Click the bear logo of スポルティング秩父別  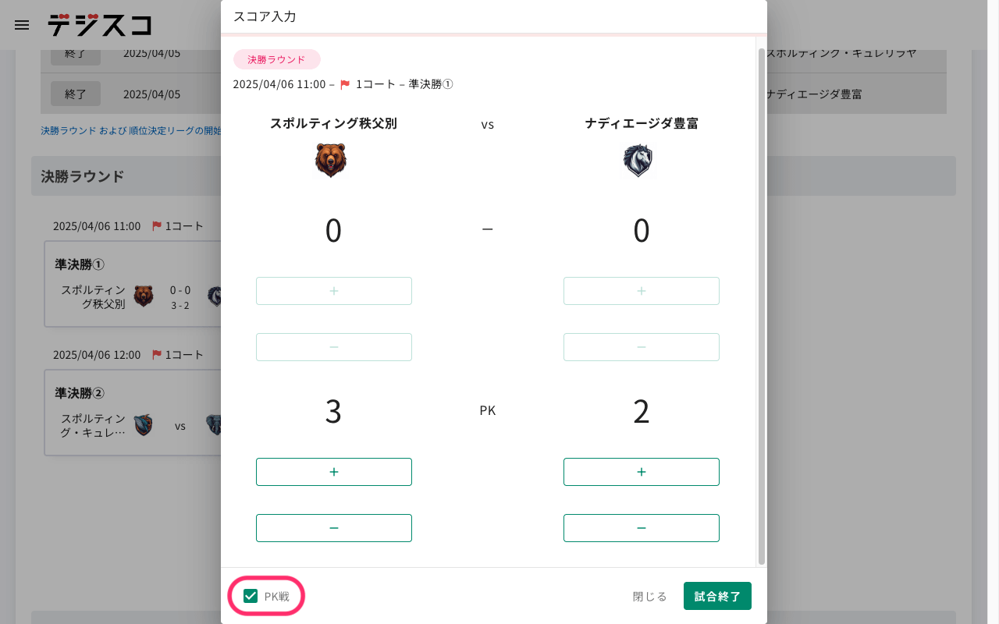331,161
